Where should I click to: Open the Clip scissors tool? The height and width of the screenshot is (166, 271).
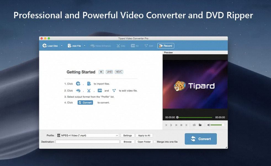121,46
